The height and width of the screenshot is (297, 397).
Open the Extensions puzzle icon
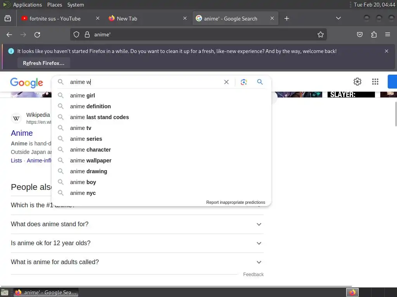(374, 34)
